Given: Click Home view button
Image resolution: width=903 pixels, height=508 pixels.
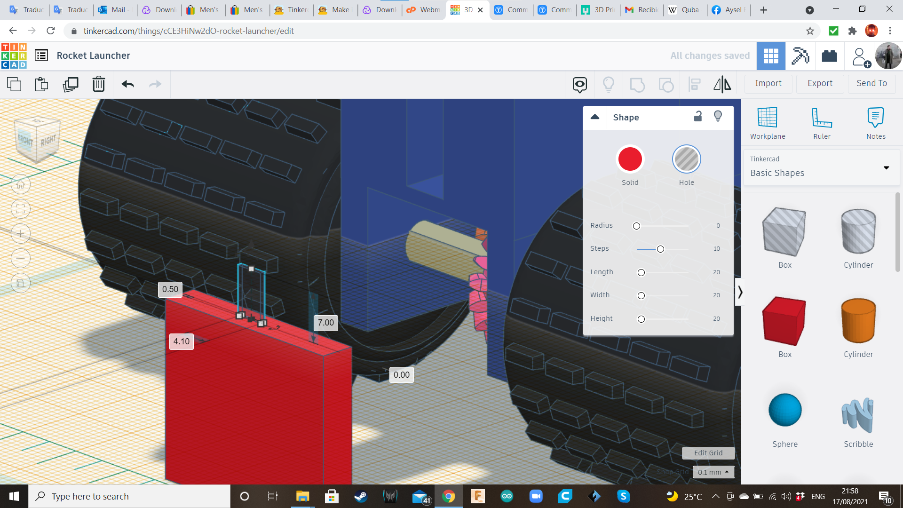Looking at the screenshot, I should [20, 184].
